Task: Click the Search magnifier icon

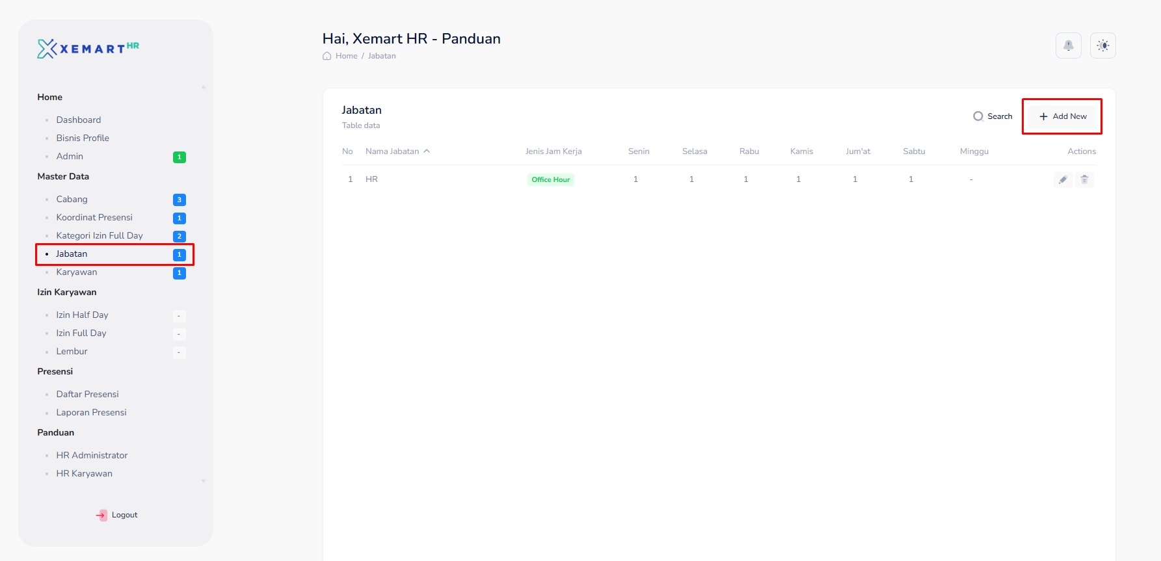Action: [x=978, y=116]
